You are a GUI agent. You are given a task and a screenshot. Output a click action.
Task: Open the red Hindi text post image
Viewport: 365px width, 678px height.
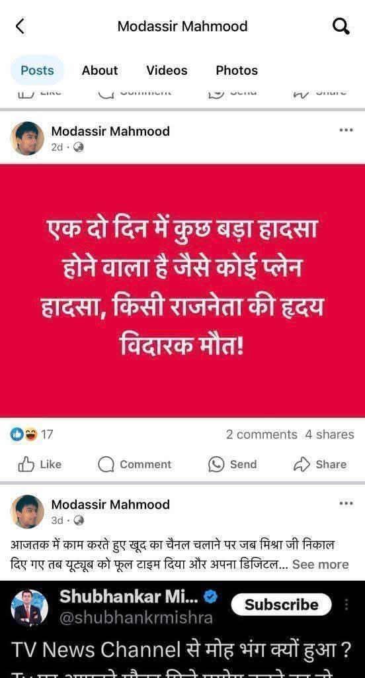click(x=182, y=291)
